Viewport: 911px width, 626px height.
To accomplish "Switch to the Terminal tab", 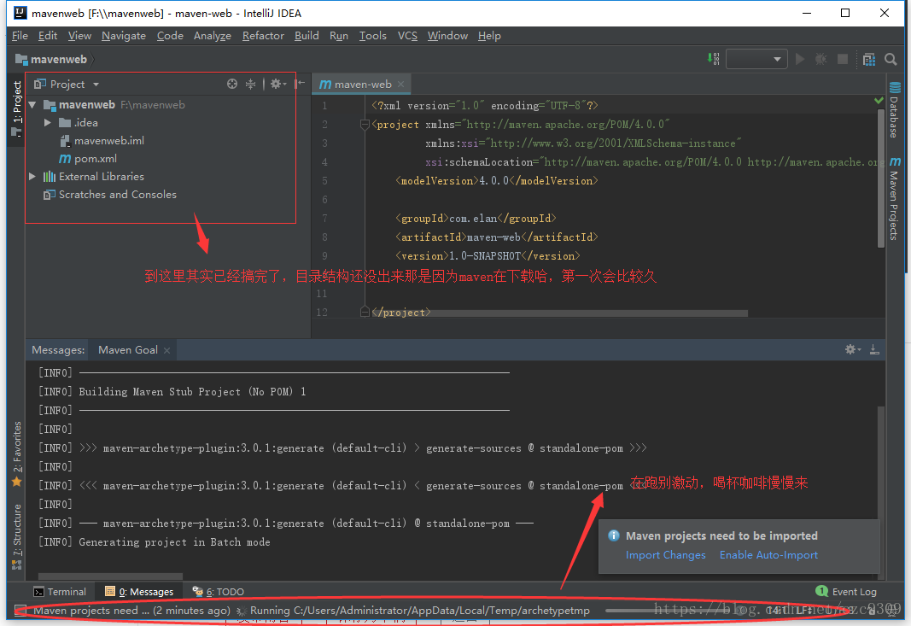I will pos(60,591).
